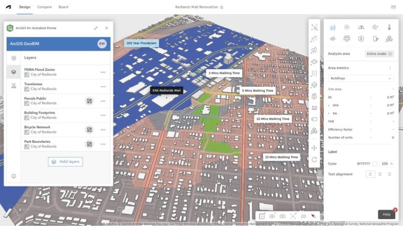The width and height of the screenshot is (403, 226).
Task: Click the zoom-to-extent focus icon in bottom bar
Action: 293,216
